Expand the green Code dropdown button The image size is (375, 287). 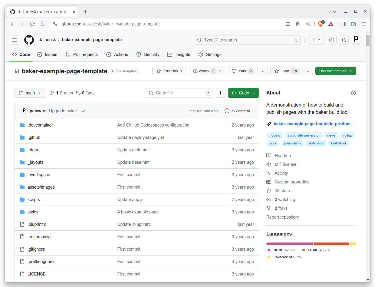click(243, 93)
